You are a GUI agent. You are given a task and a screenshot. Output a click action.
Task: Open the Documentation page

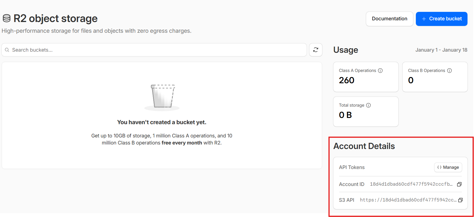click(x=389, y=19)
